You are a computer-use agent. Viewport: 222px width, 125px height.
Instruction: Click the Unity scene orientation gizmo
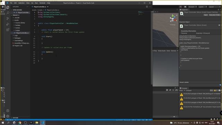tap(173, 18)
